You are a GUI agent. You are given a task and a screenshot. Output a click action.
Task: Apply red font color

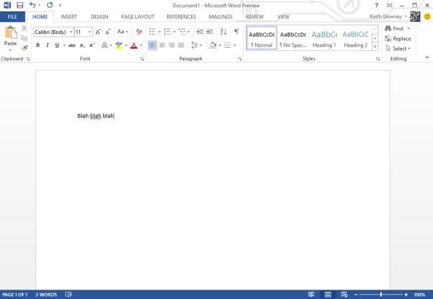pyautogui.click(x=134, y=45)
